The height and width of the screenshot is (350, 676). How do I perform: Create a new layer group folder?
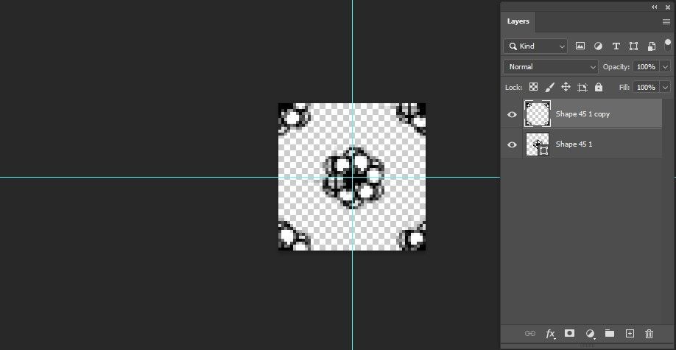pyautogui.click(x=609, y=333)
